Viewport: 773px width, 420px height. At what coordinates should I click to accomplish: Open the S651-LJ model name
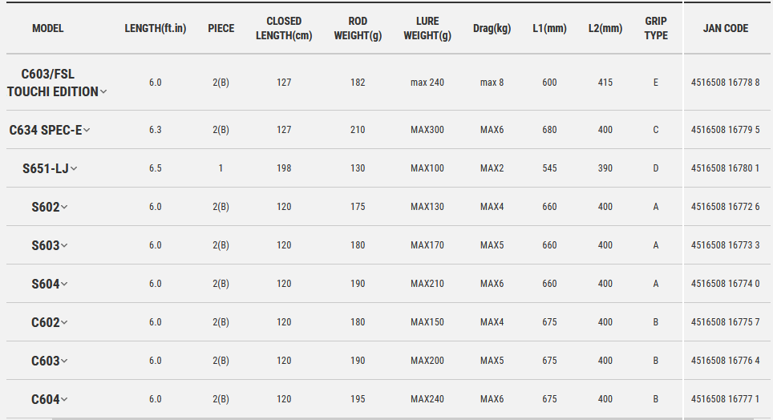coord(46,168)
